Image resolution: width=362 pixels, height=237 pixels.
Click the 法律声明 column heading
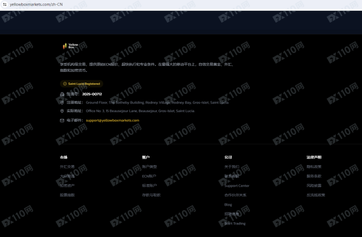[314, 157]
